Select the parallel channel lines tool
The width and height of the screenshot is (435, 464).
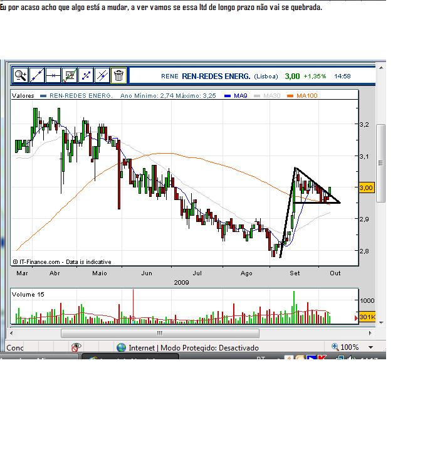pyautogui.click(x=102, y=75)
